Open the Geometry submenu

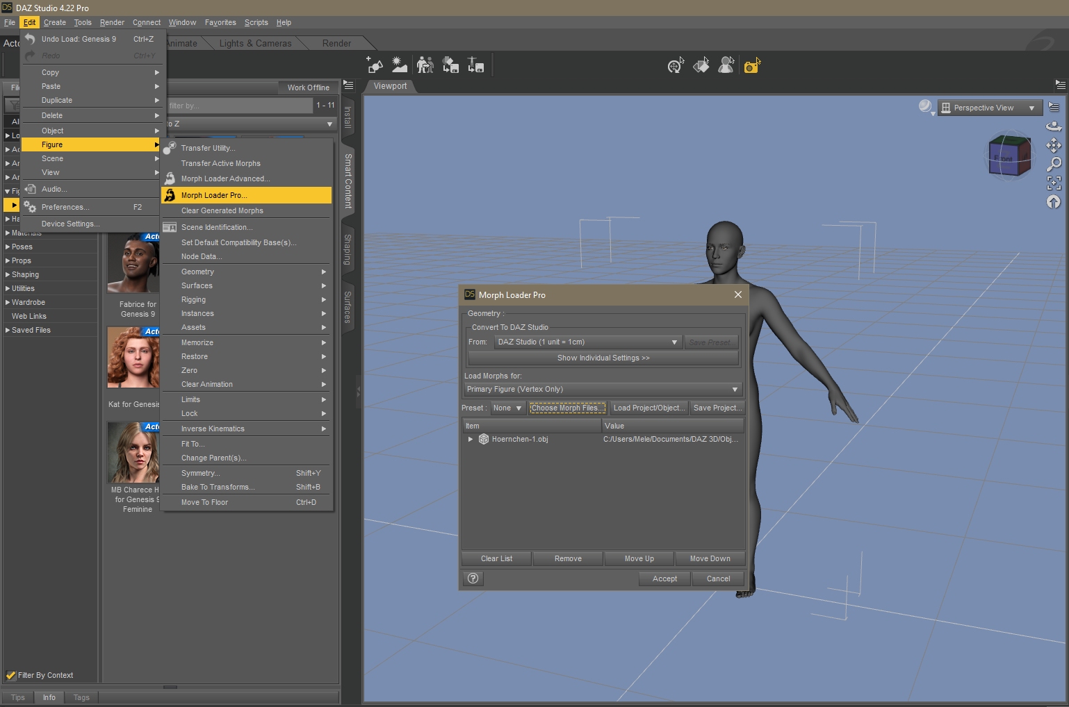point(246,272)
